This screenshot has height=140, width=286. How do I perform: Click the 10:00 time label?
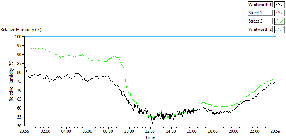click(x=129, y=131)
